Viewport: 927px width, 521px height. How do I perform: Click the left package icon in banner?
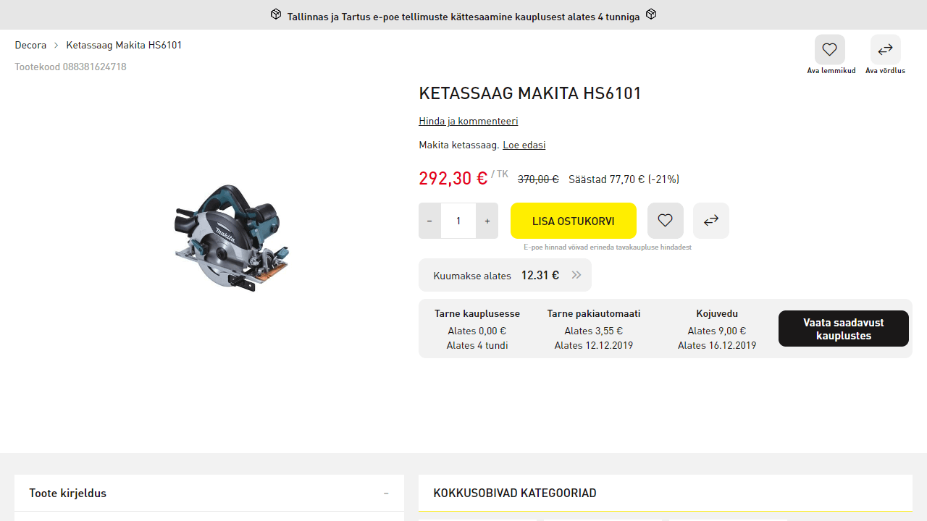pyautogui.click(x=276, y=14)
